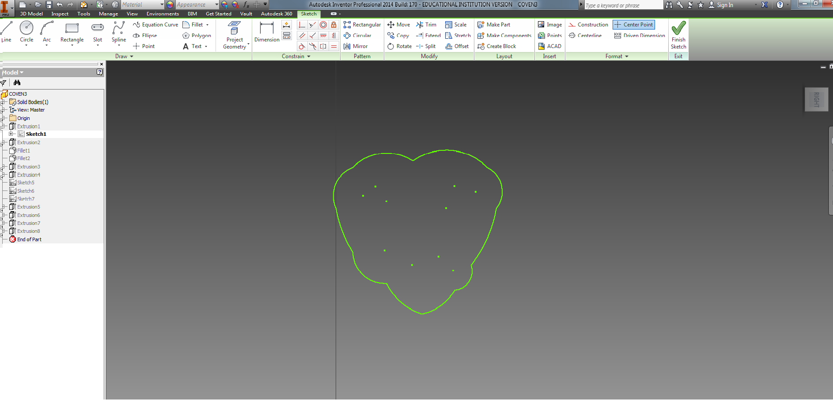This screenshot has height=407, width=833.
Task: Insert an Image into sketch
Action: (x=550, y=25)
